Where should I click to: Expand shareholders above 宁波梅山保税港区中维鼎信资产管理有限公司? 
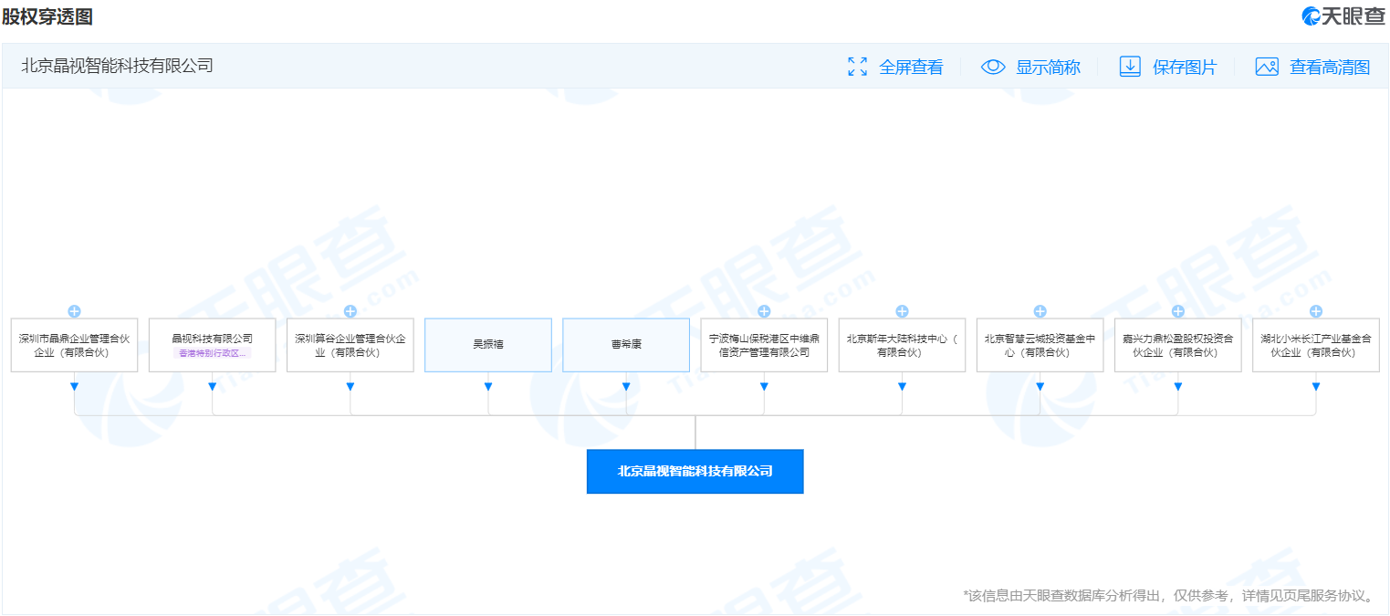coord(764,311)
